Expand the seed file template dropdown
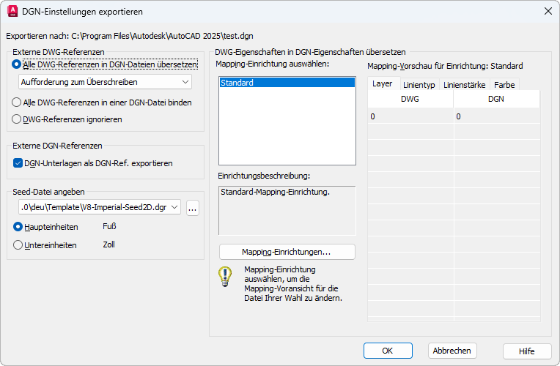 100,208
